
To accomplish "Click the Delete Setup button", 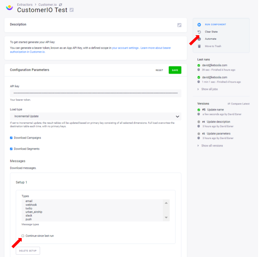I will click(28, 251).
